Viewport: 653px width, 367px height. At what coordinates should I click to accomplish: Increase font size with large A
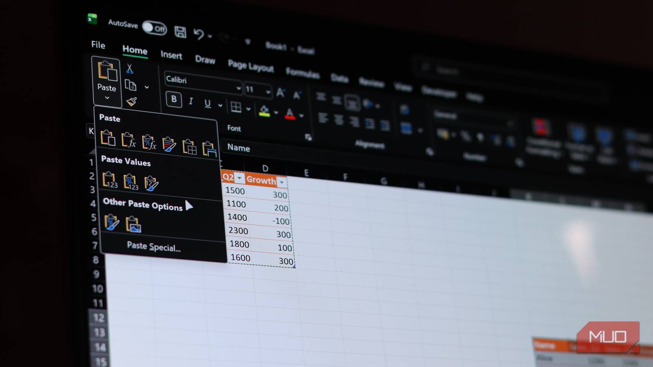(x=281, y=93)
